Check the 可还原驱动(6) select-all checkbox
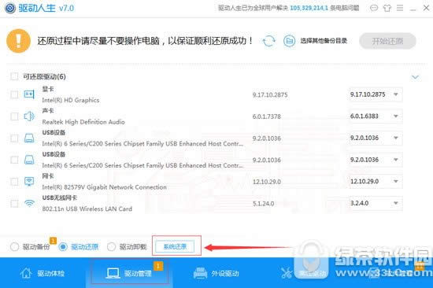Screen dimensions: 433x288 pos(14,76)
